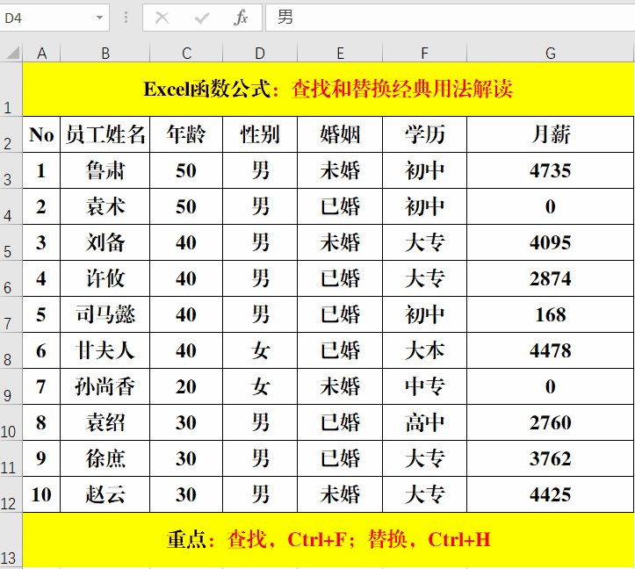Select row 13 header

[11, 540]
